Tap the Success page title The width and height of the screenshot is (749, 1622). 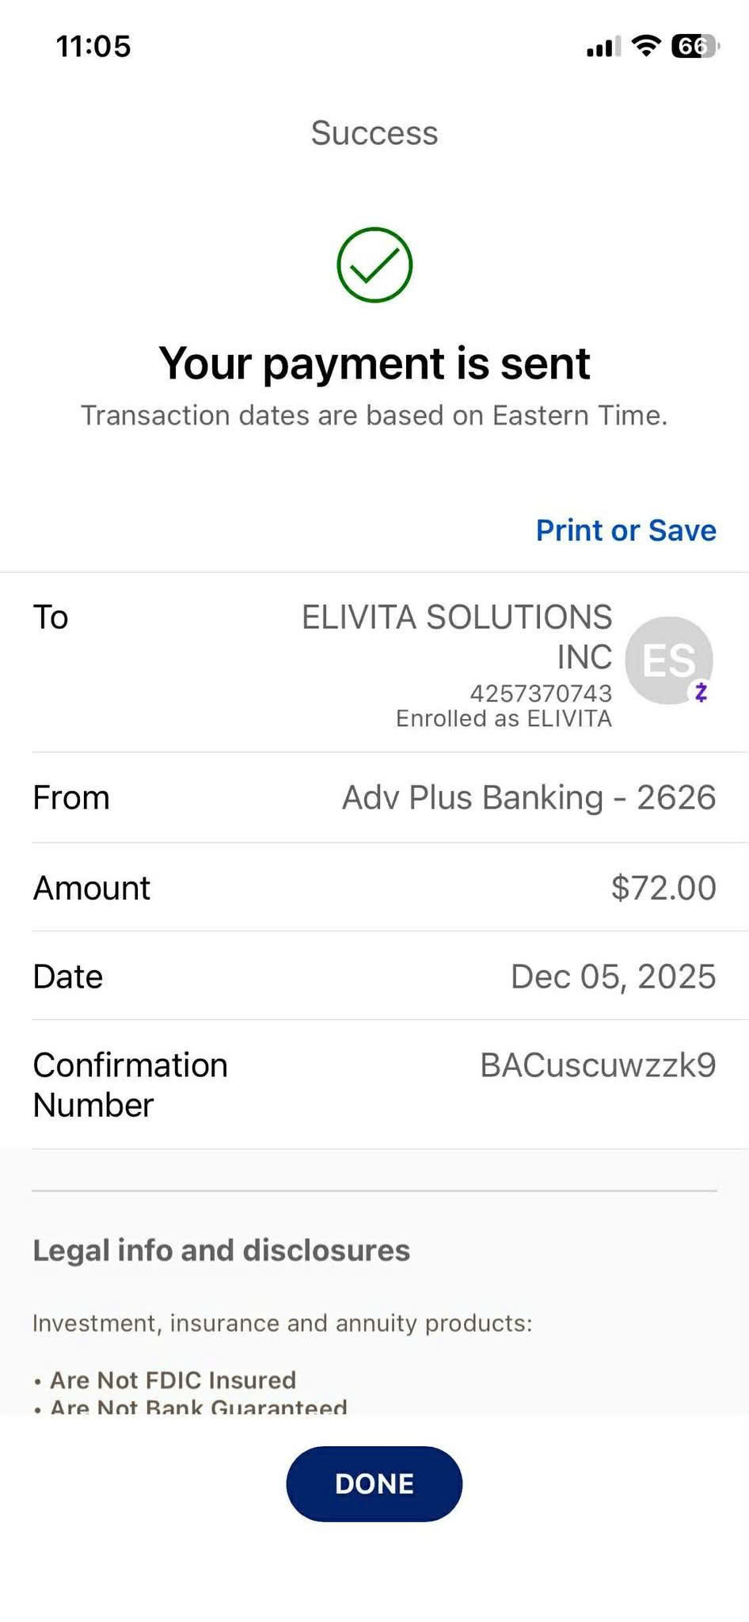pyautogui.click(x=374, y=133)
